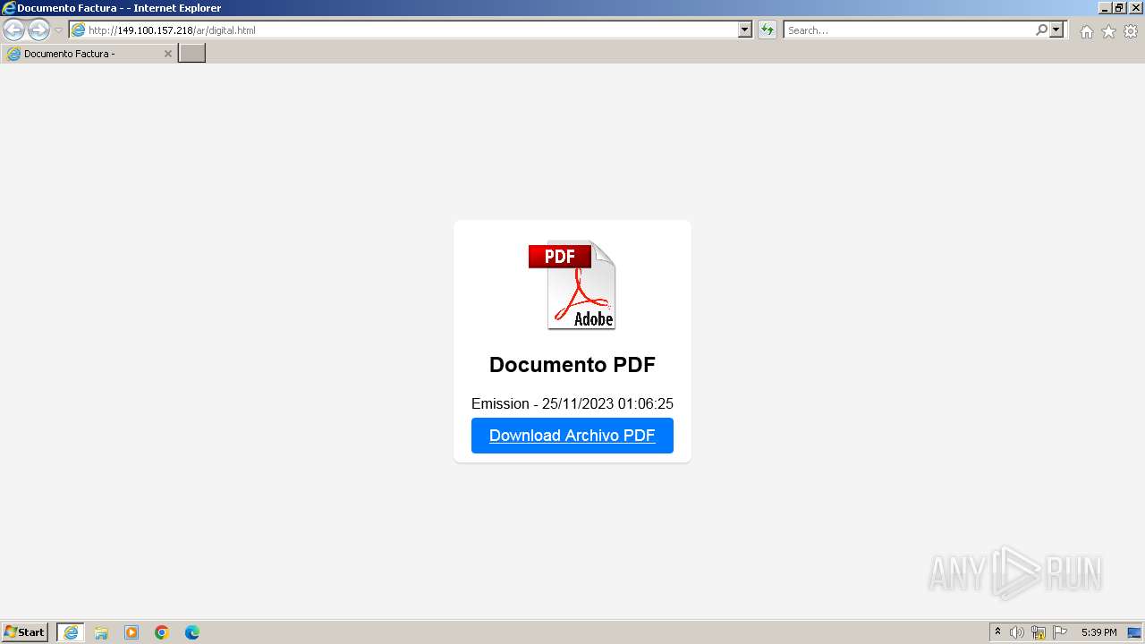Screen dimensions: 1145x644
Task: Go forward with the browser Forward arrow
Action: tap(38, 30)
